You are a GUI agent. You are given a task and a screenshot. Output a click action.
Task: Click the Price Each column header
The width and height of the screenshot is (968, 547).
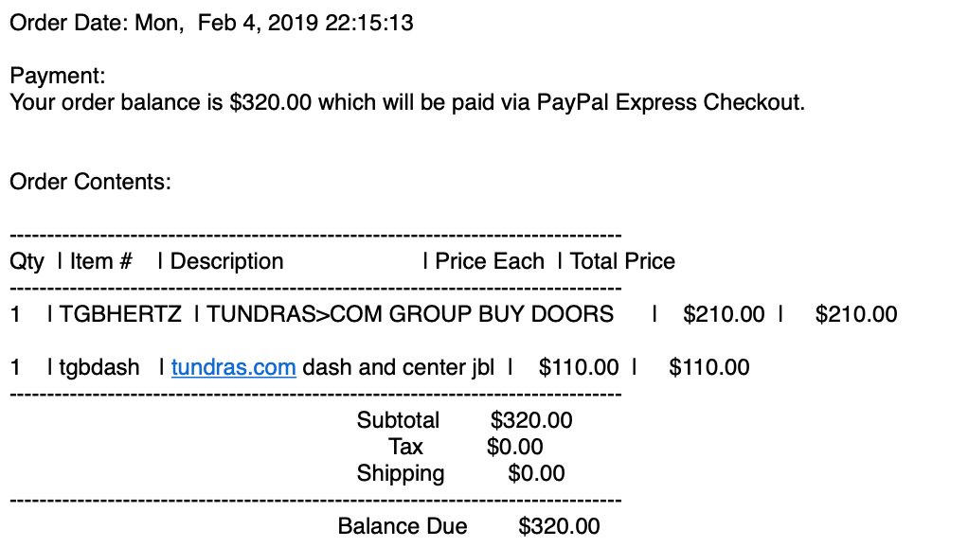[x=490, y=261]
